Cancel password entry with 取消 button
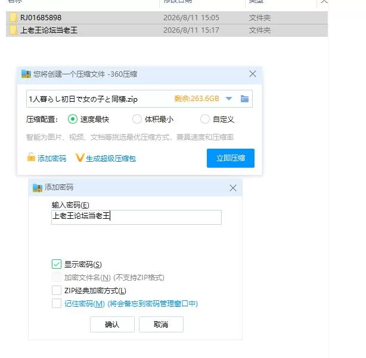The width and height of the screenshot is (366, 358). coord(161,324)
